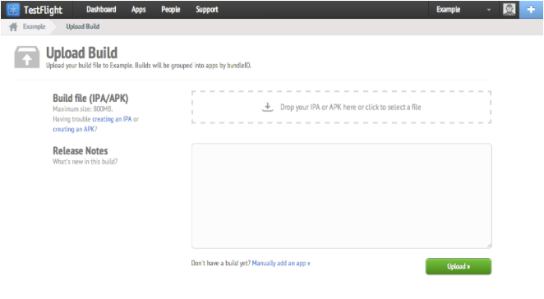544x299 pixels.
Task: Click the Release Notes label
Action: (x=81, y=151)
